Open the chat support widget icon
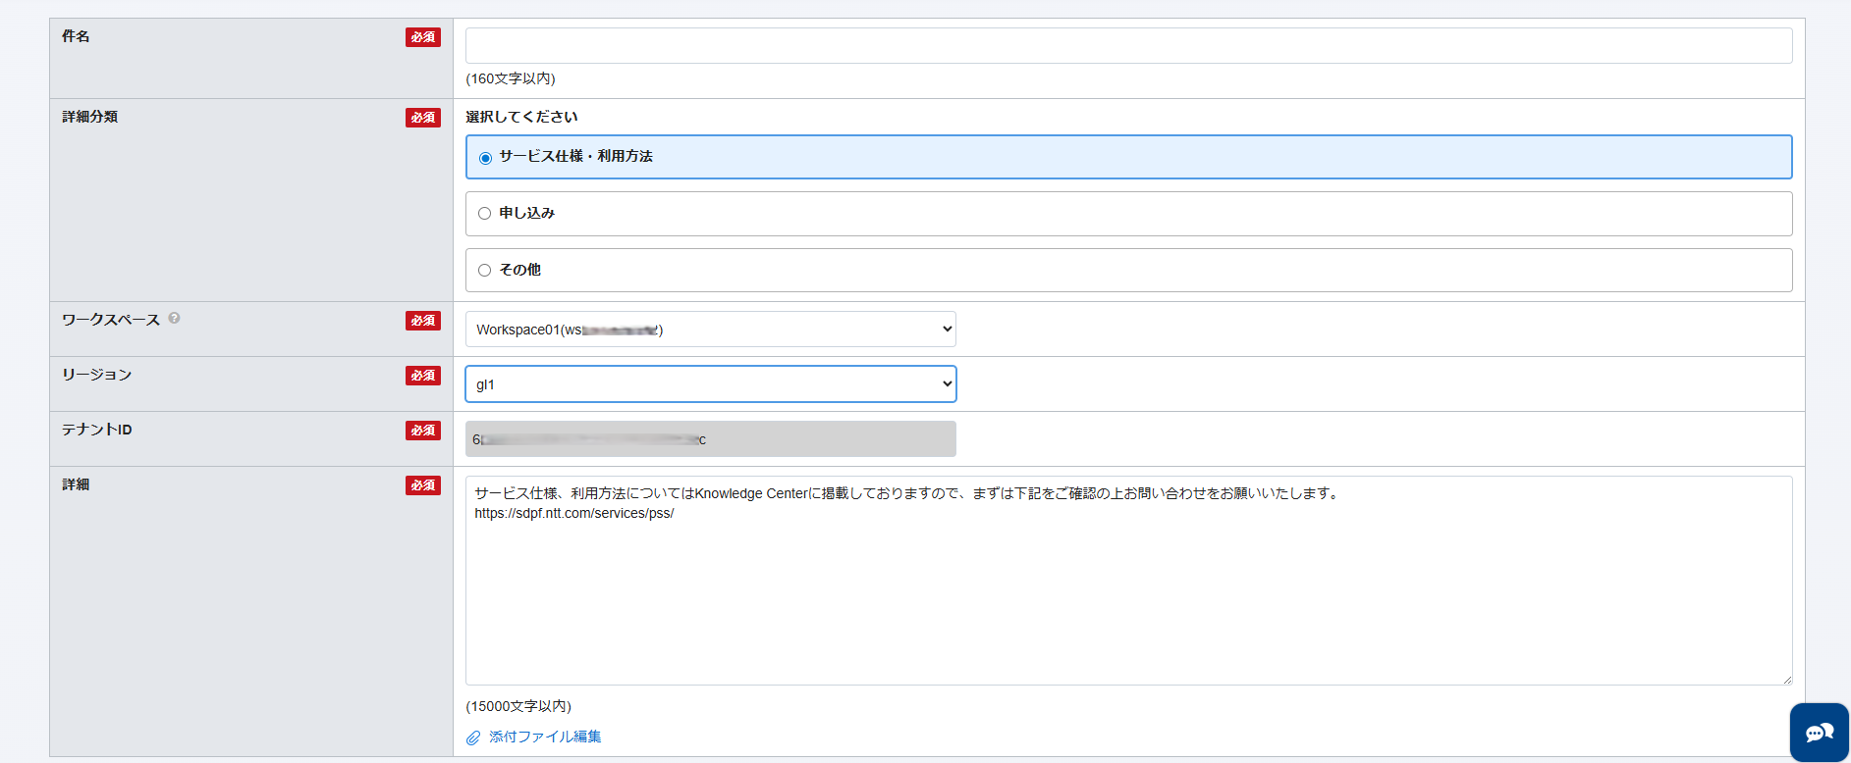This screenshot has width=1851, height=763. coord(1819,733)
